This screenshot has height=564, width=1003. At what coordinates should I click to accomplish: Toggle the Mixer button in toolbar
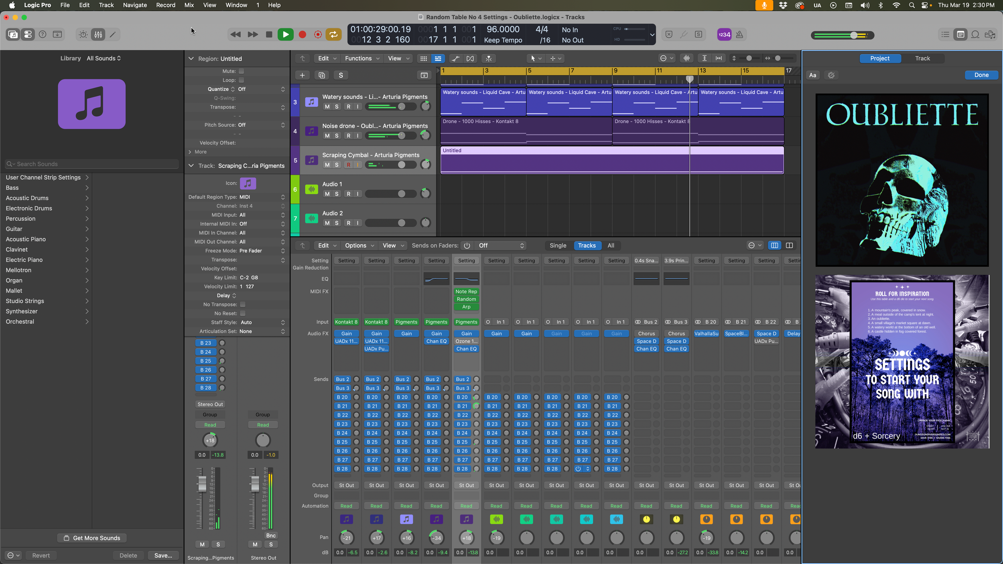[98, 34]
